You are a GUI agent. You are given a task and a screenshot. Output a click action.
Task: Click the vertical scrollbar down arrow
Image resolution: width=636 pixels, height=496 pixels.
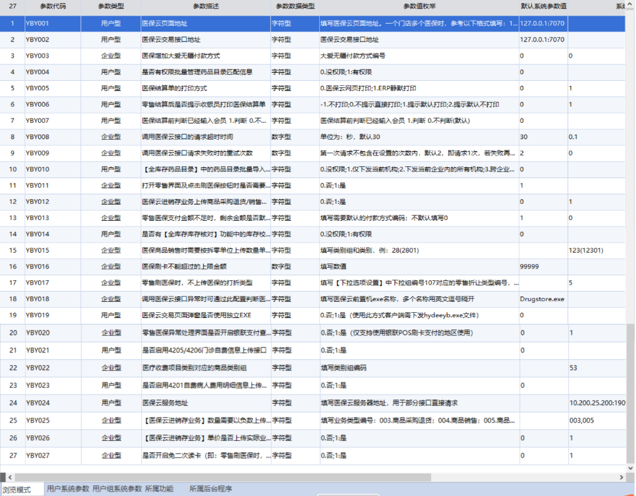(x=630, y=468)
